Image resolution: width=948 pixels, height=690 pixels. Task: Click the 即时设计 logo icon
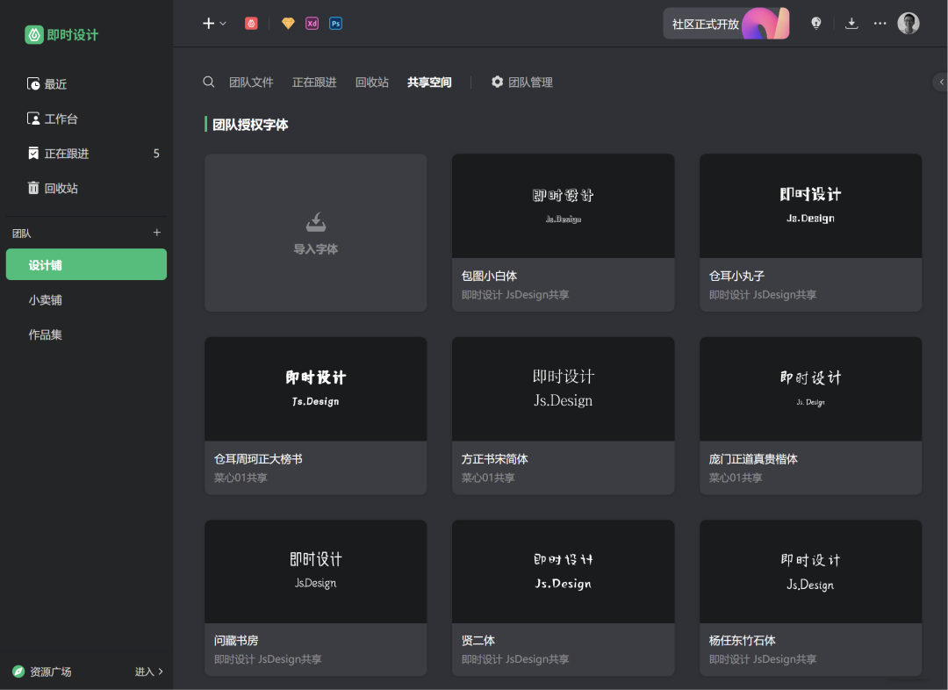click(x=34, y=34)
